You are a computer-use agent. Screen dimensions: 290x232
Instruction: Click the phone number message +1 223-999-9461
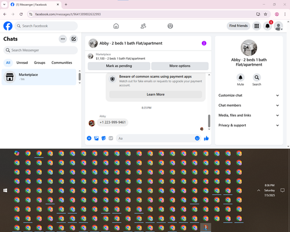[113, 122]
